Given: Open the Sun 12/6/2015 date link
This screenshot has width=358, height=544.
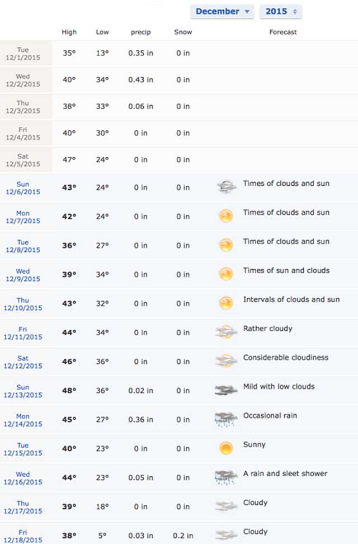Looking at the screenshot, I should (x=23, y=187).
